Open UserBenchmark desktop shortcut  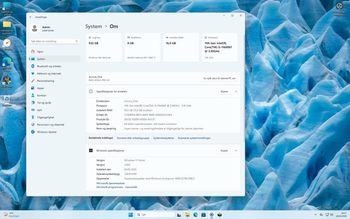coord(7,44)
